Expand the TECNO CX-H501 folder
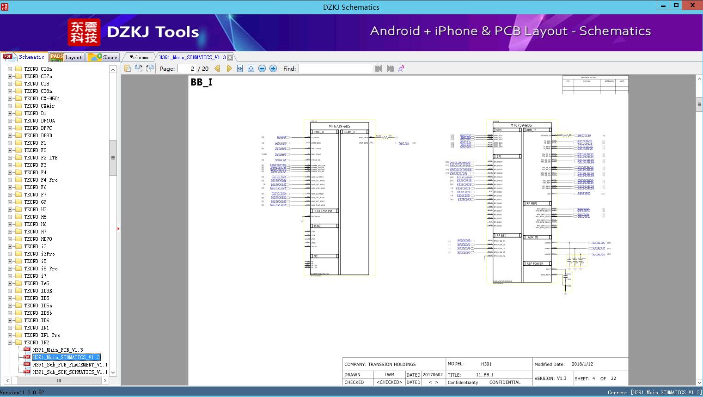Image resolution: width=703 pixels, height=397 pixels. pos(10,98)
